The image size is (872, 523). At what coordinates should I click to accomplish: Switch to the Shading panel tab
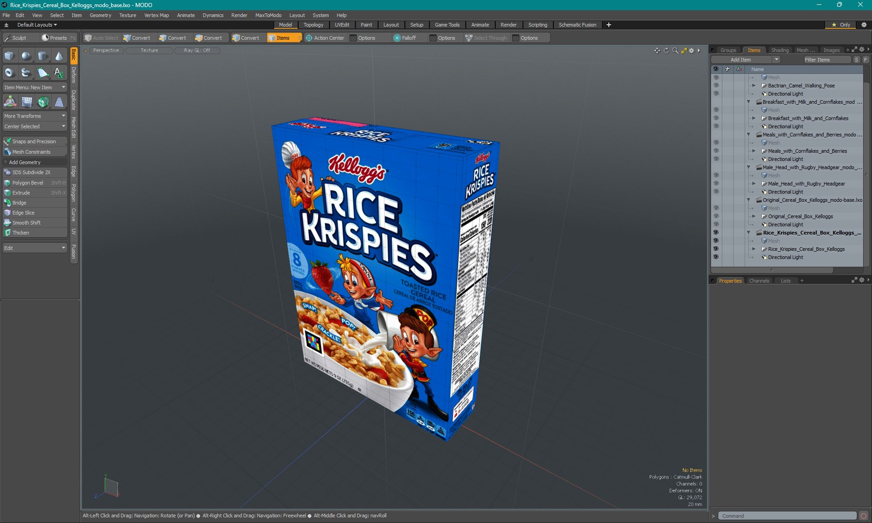pos(779,50)
